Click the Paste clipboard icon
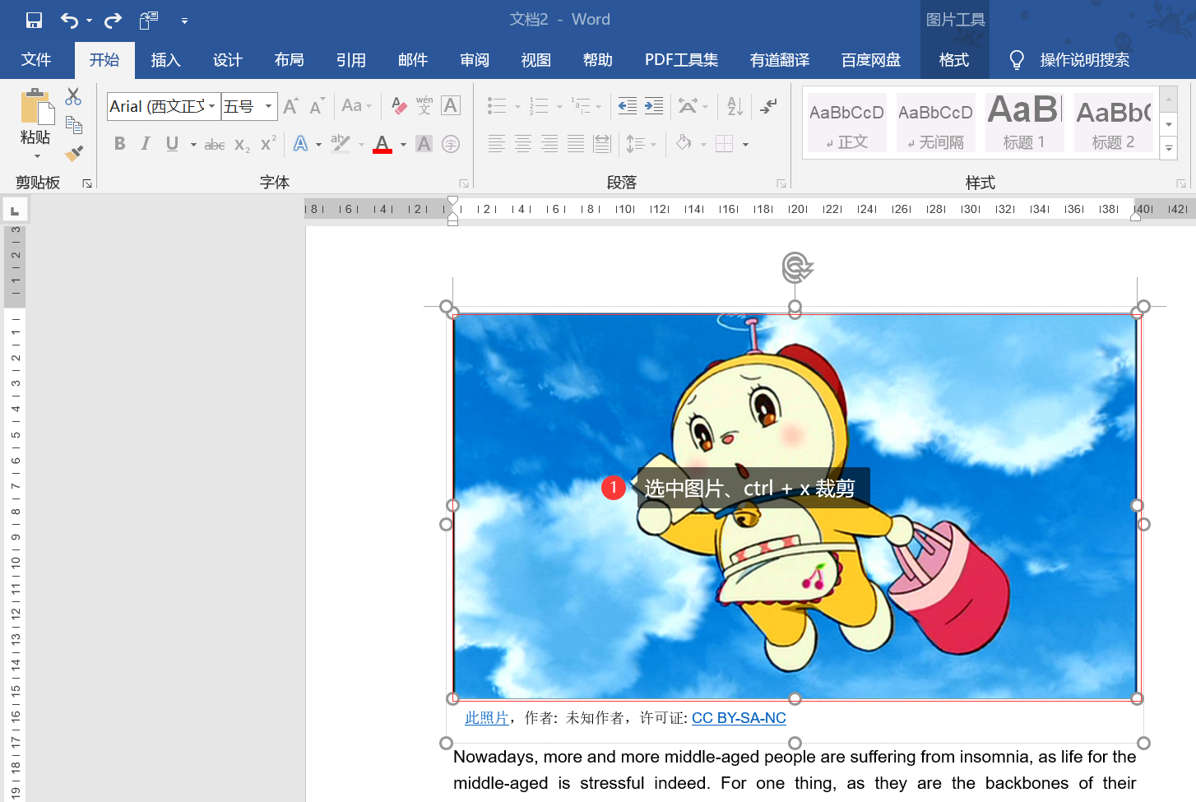This screenshot has width=1196, height=802. (37, 107)
